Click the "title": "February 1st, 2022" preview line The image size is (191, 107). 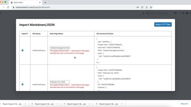[x=108, y=73]
